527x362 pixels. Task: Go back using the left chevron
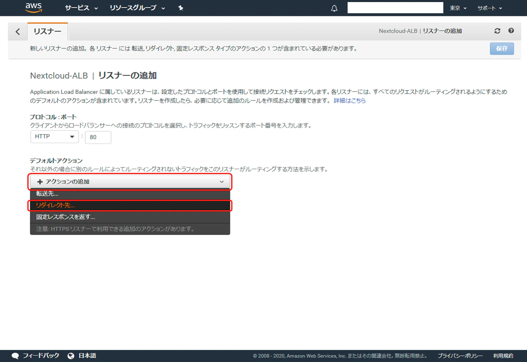pyautogui.click(x=17, y=31)
